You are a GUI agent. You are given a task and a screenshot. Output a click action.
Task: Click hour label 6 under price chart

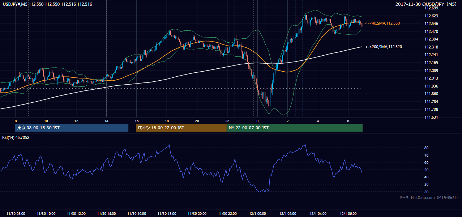point(348,121)
